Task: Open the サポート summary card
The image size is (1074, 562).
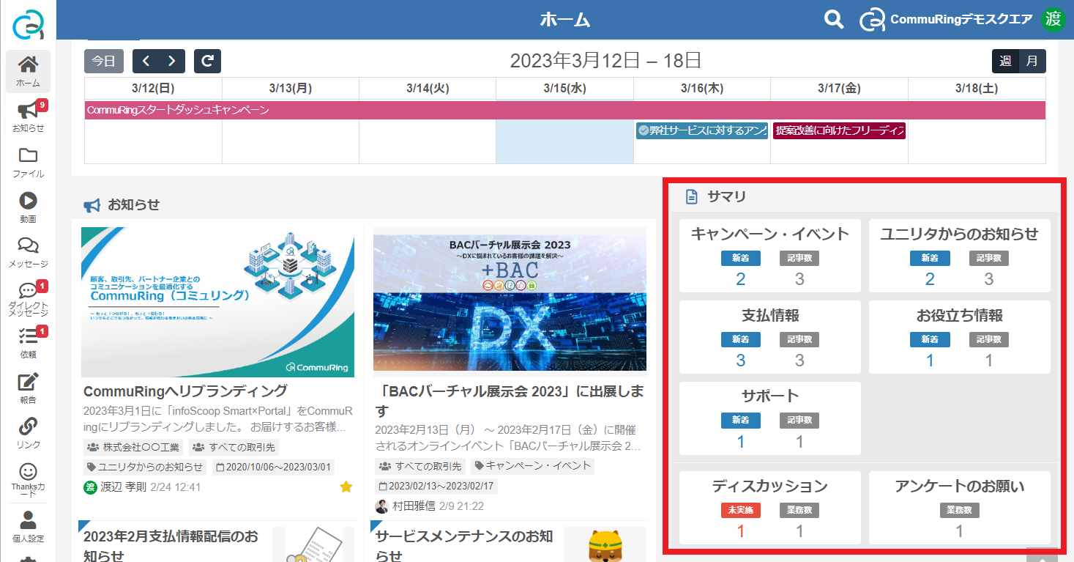Action: [x=770, y=418]
